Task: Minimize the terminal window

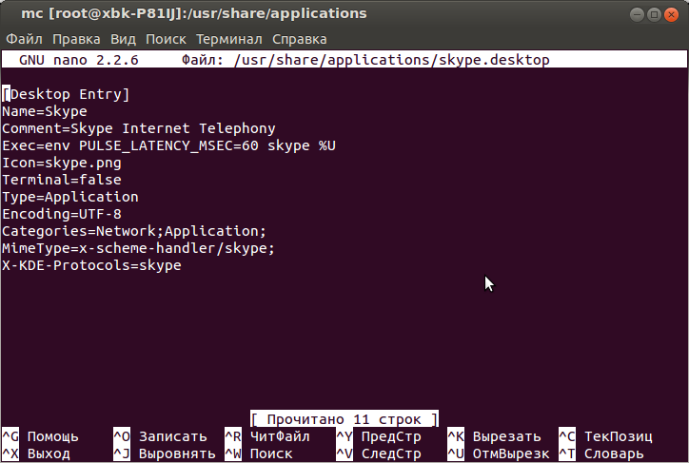Action: pos(637,14)
